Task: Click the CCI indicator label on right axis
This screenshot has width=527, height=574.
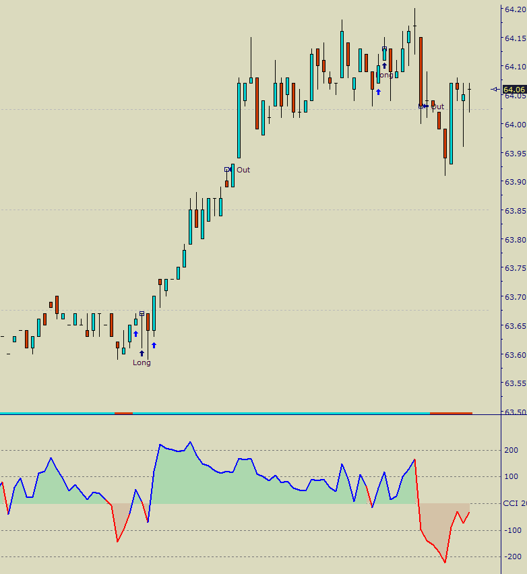Action: 514,503
